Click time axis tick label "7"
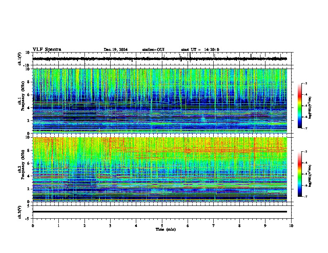Image resolution: width=328 pixels, height=253 pixels. 214,226
